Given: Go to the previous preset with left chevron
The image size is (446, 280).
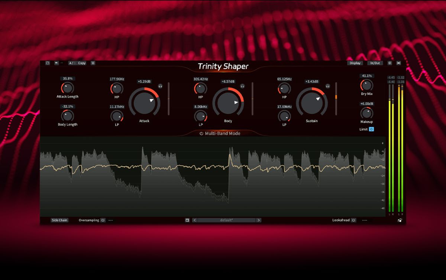Looking at the screenshot, I should (x=195, y=220).
